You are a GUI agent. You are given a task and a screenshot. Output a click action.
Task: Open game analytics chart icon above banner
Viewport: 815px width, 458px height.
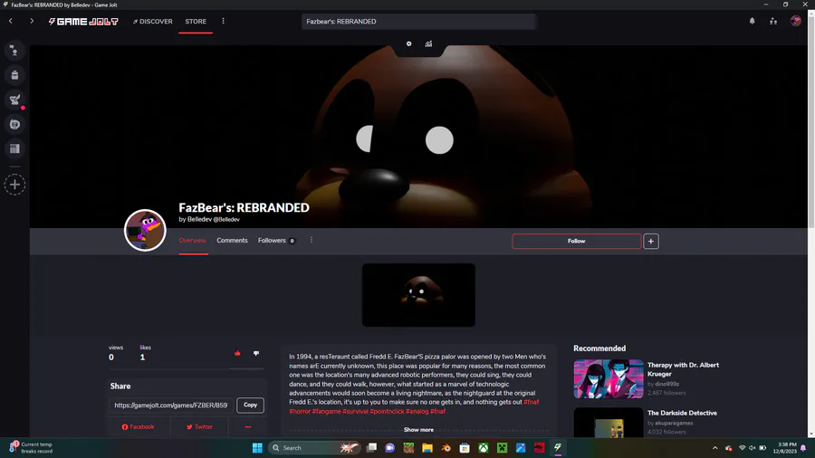tap(428, 43)
